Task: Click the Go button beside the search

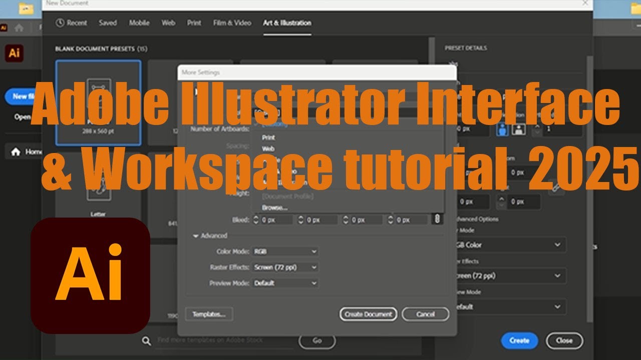Action: tap(317, 340)
